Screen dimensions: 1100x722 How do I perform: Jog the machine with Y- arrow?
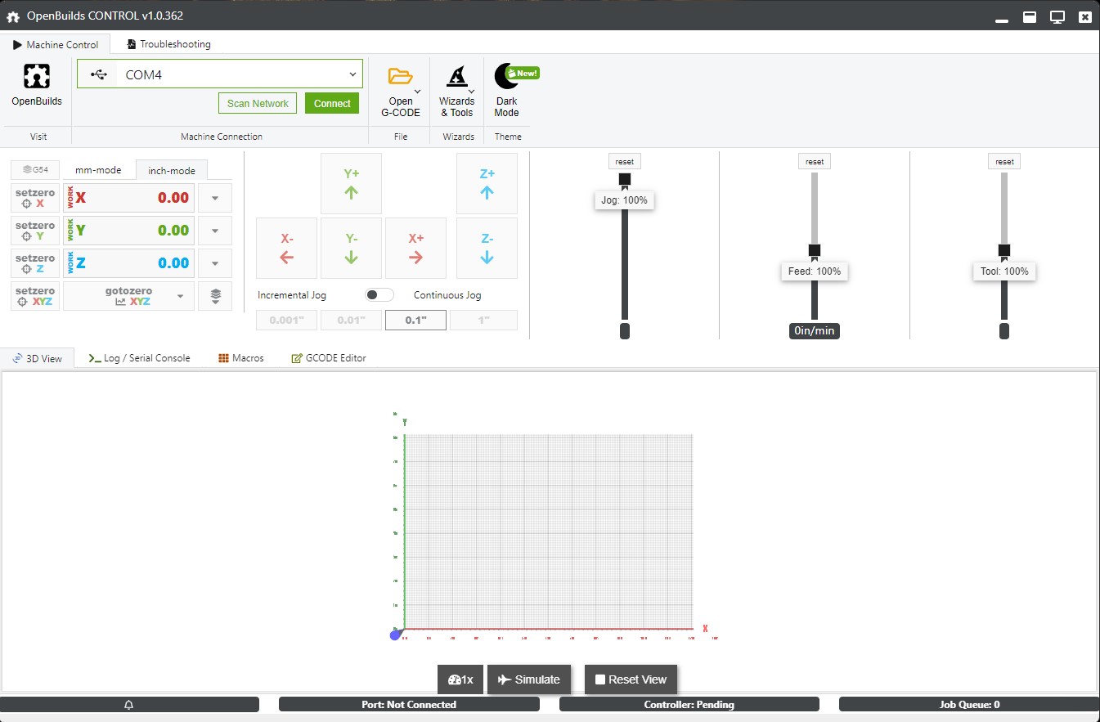click(351, 248)
